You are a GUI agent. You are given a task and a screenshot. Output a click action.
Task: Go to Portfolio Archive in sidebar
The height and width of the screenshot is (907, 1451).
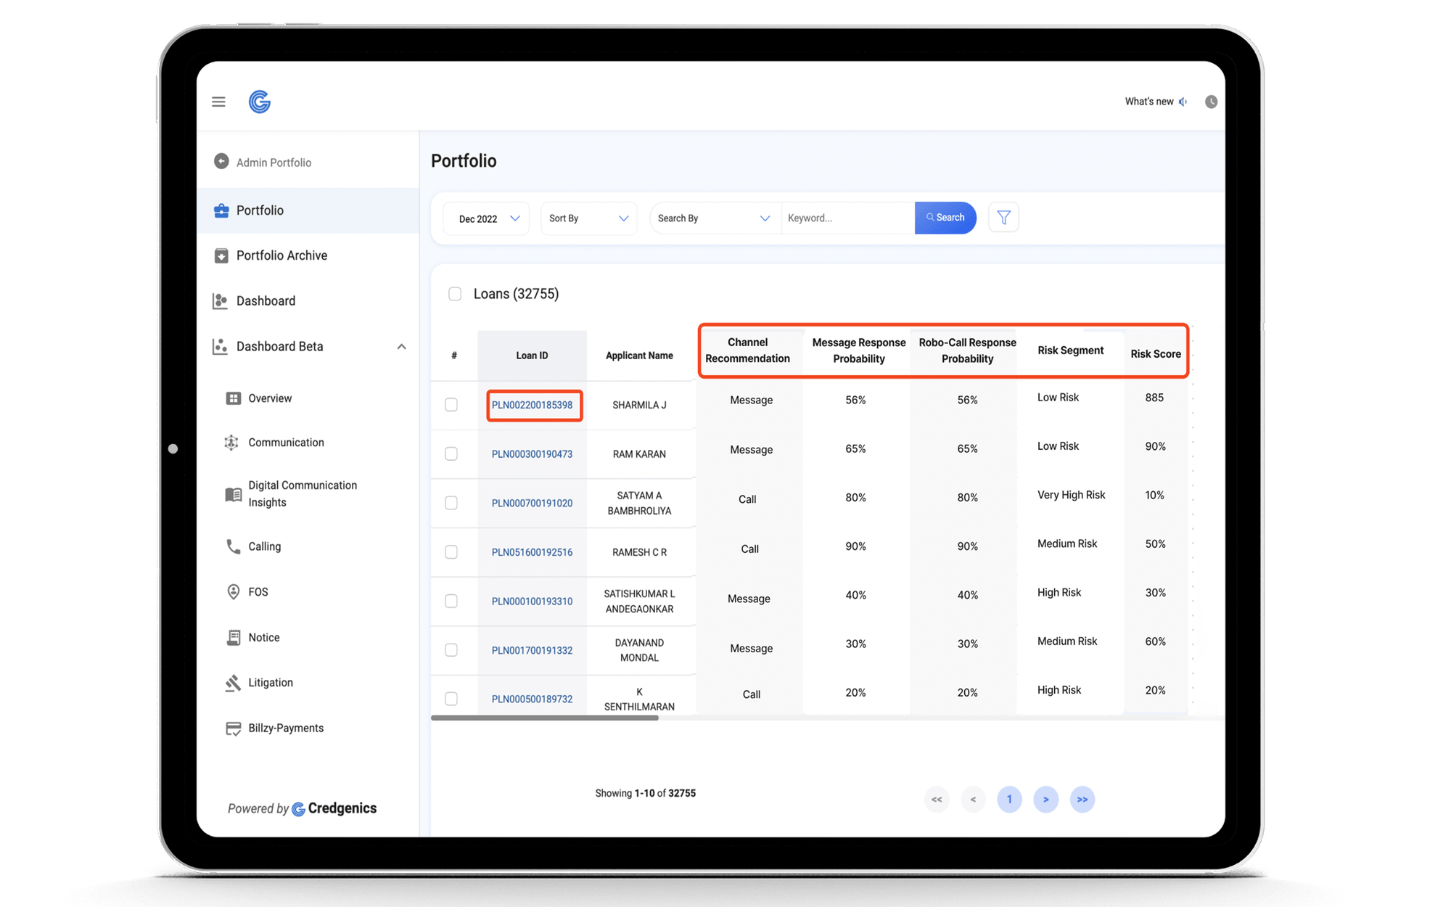281,255
